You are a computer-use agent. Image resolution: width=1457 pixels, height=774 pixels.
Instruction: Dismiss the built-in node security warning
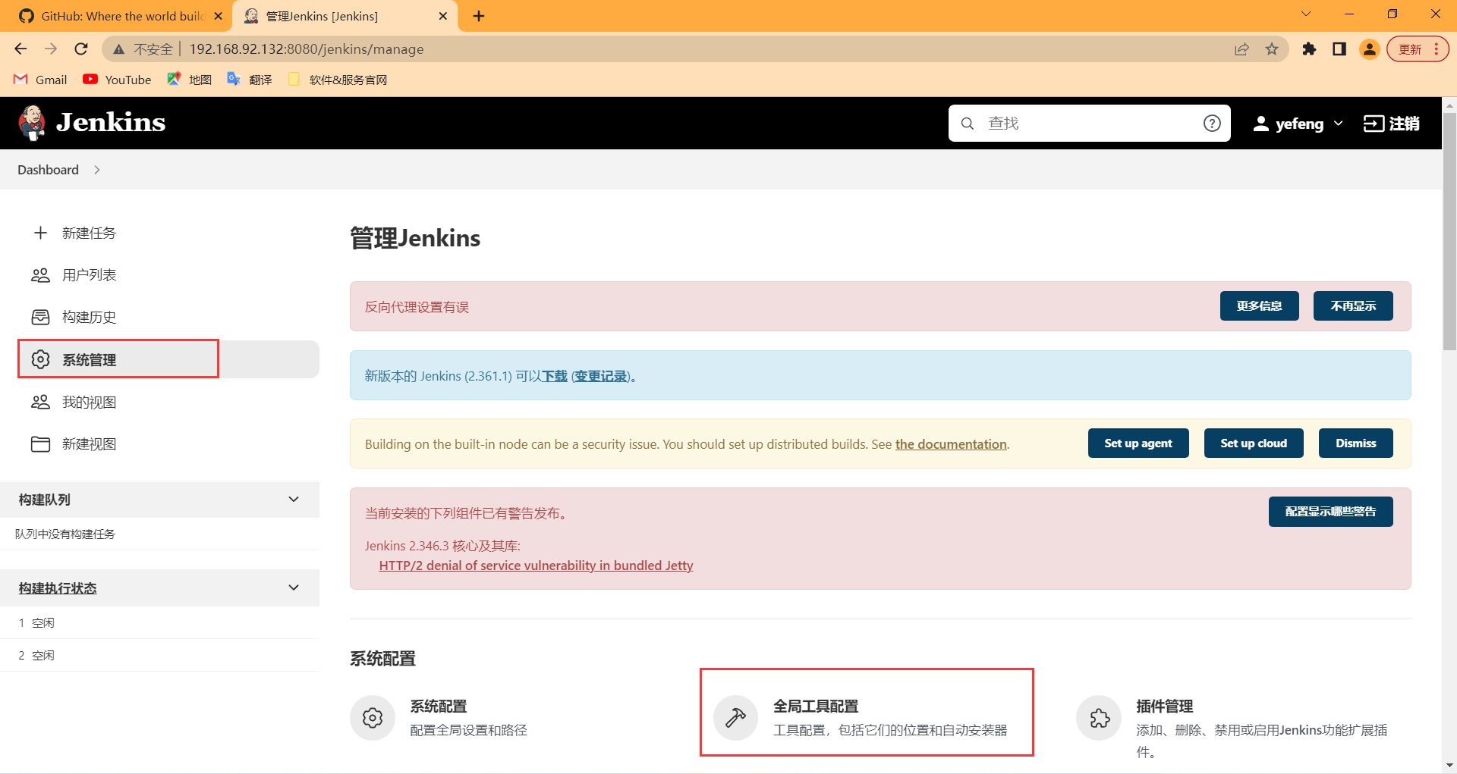[1355, 443]
